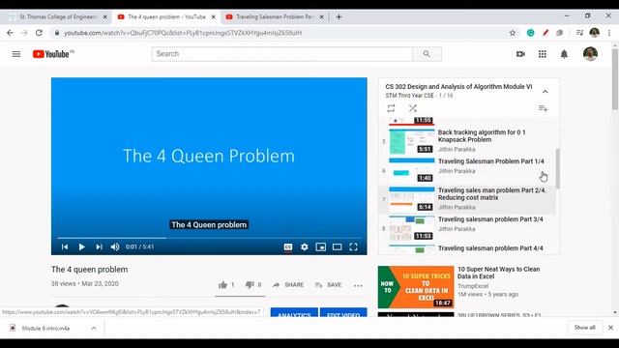619x348 pixels.
Task: Open the Module 6 intro.m4a download
Action: [x=45, y=328]
